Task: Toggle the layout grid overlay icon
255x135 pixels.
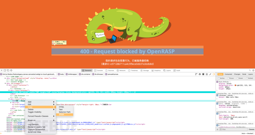Action: tap(207, 74)
